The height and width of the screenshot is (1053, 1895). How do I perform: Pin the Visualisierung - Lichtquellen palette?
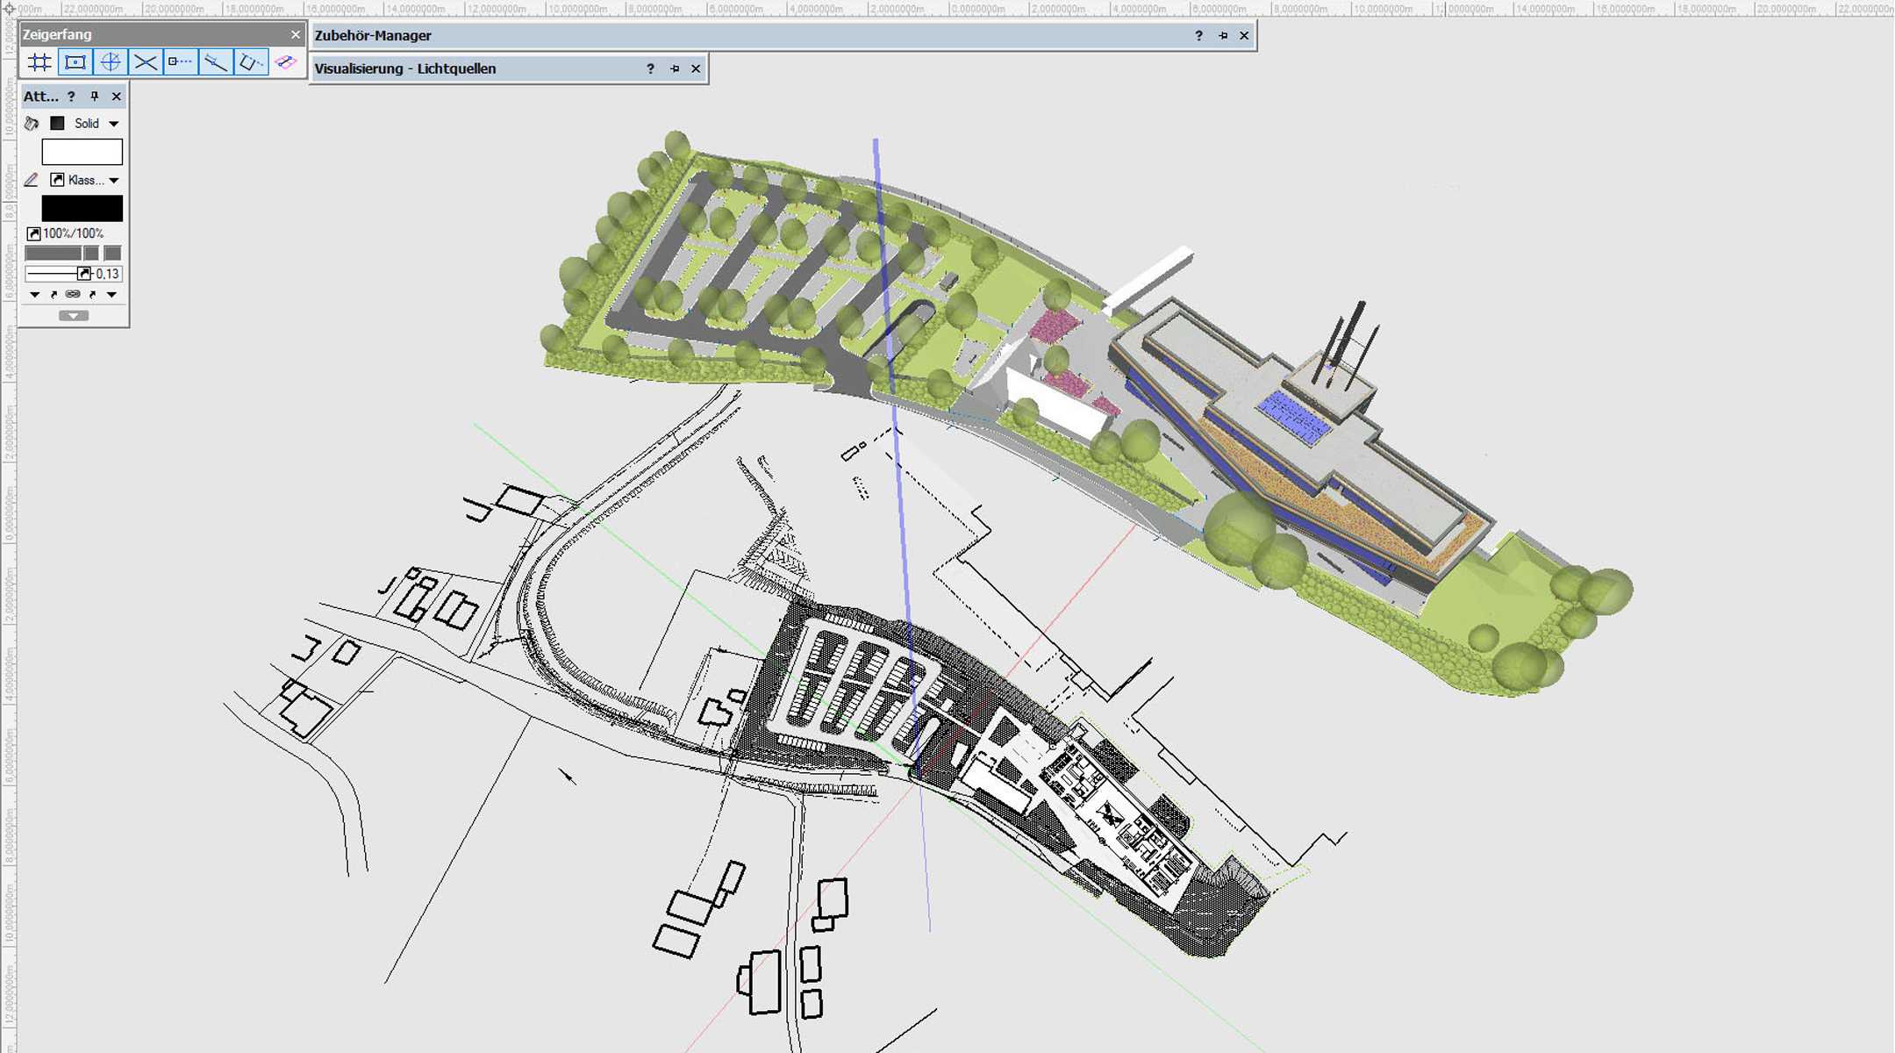coord(675,68)
